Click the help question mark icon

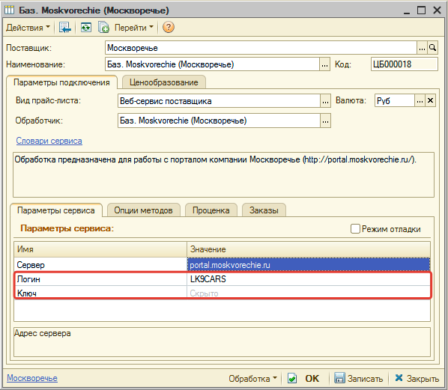pyautogui.click(x=169, y=28)
